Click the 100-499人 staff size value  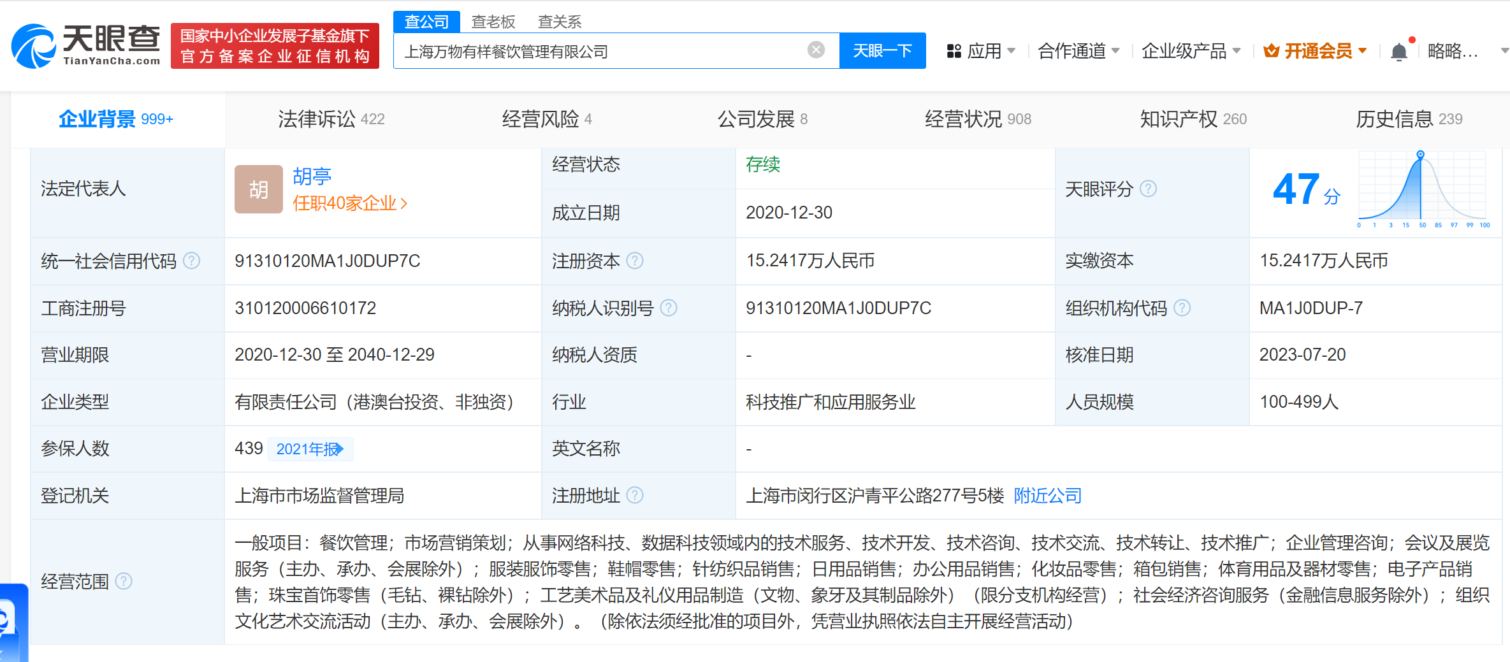[x=1299, y=402]
